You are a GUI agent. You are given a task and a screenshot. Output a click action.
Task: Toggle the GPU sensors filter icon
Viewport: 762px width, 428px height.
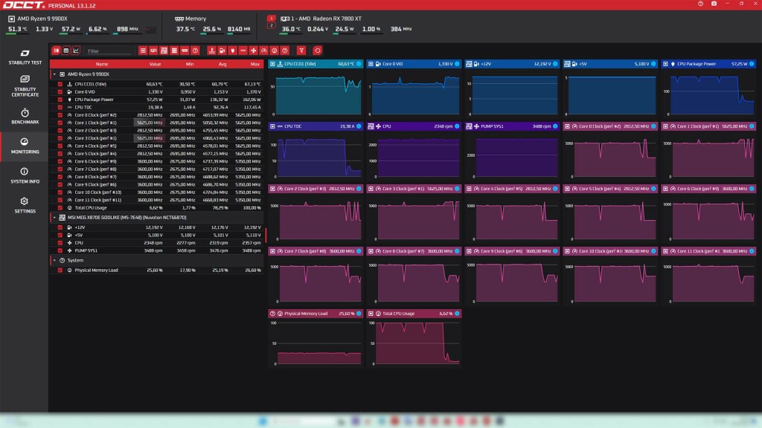(x=153, y=51)
